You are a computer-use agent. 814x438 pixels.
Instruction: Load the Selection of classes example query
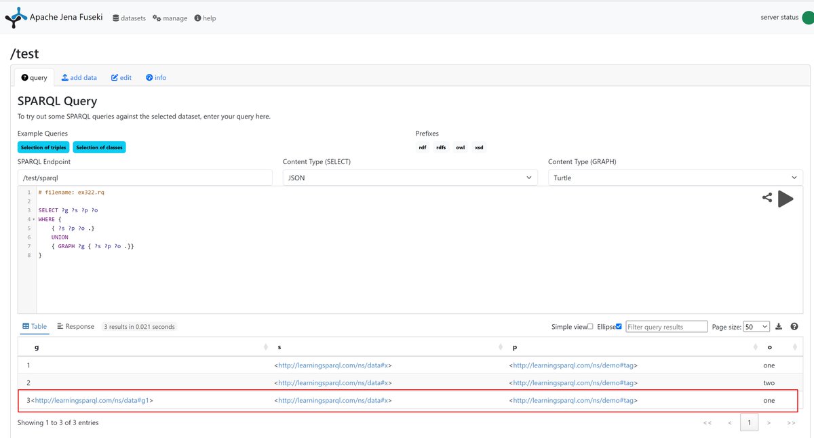click(99, 147)
